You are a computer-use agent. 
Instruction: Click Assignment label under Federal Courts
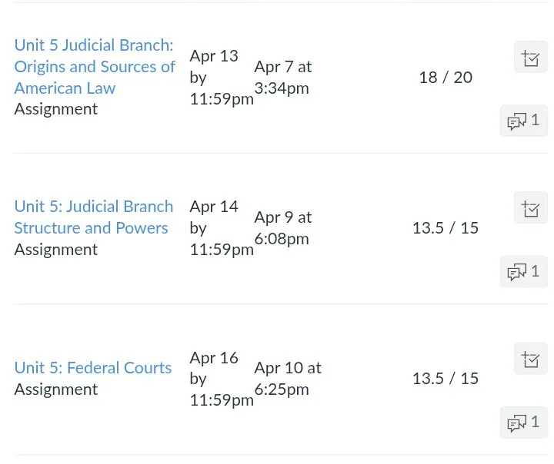56,389
